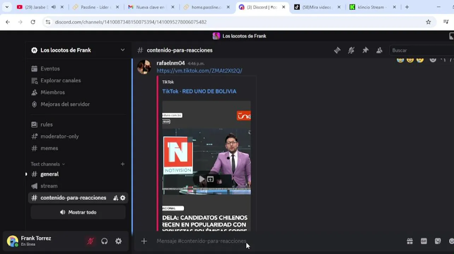This screenshot has width=454, height=254.
Task: Unmute the microphone in user panel
Action: (x=91, y=241)
